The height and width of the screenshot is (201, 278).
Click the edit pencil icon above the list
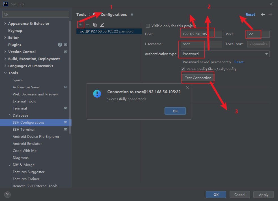tap(102, 25)
